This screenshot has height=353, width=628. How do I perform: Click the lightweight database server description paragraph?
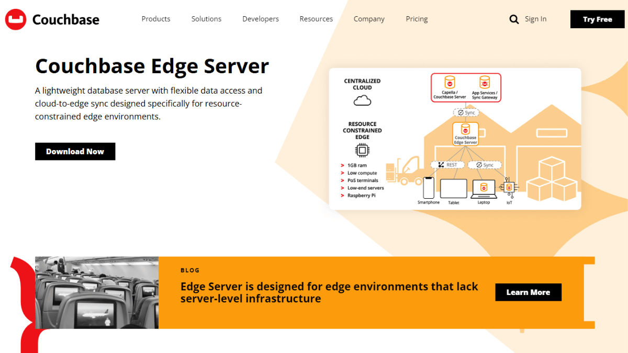click(x=149, y=104)
